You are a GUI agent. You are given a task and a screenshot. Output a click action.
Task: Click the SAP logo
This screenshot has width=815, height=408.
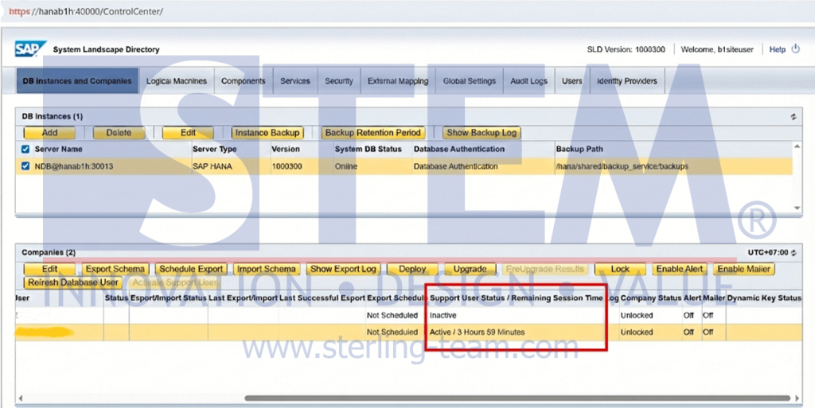click(x=30, y=49)
